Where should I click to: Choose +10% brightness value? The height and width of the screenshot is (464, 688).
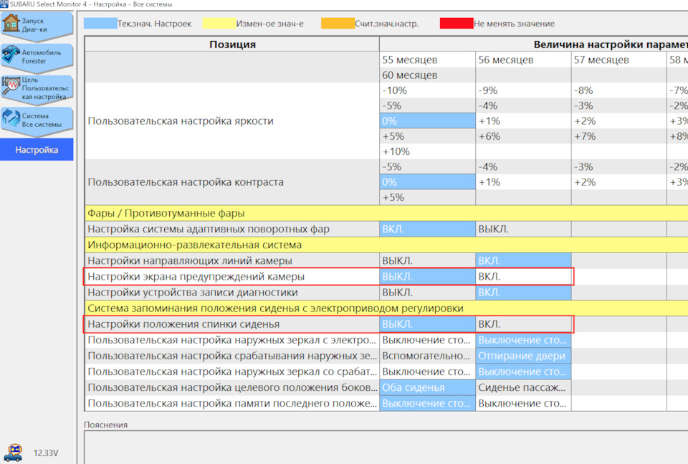[x=427, y=151]
